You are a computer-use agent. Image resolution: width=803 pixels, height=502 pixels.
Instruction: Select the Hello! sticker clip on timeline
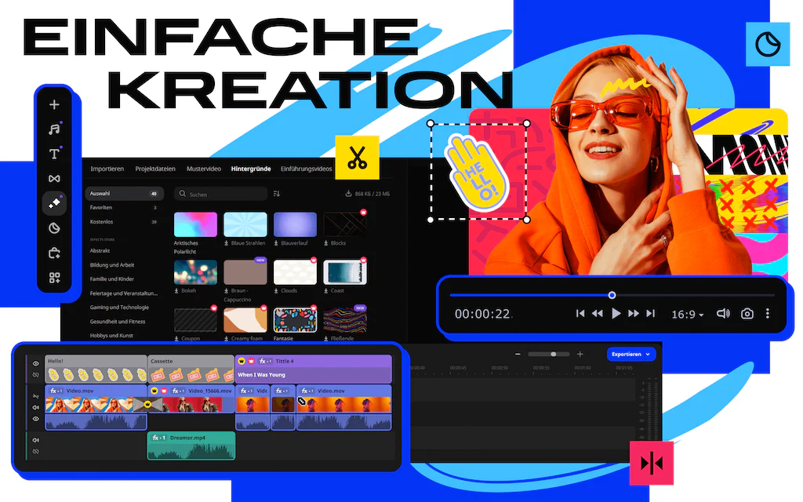[96, 369]
